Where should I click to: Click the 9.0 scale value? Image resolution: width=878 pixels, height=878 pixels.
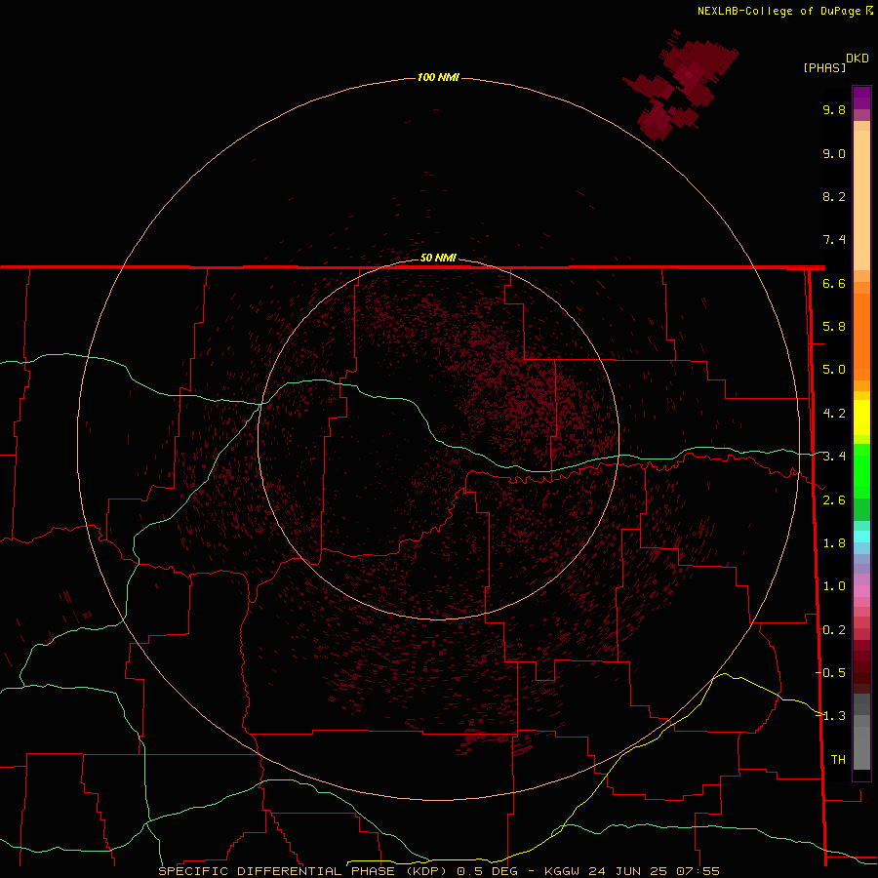pos(834,153)
